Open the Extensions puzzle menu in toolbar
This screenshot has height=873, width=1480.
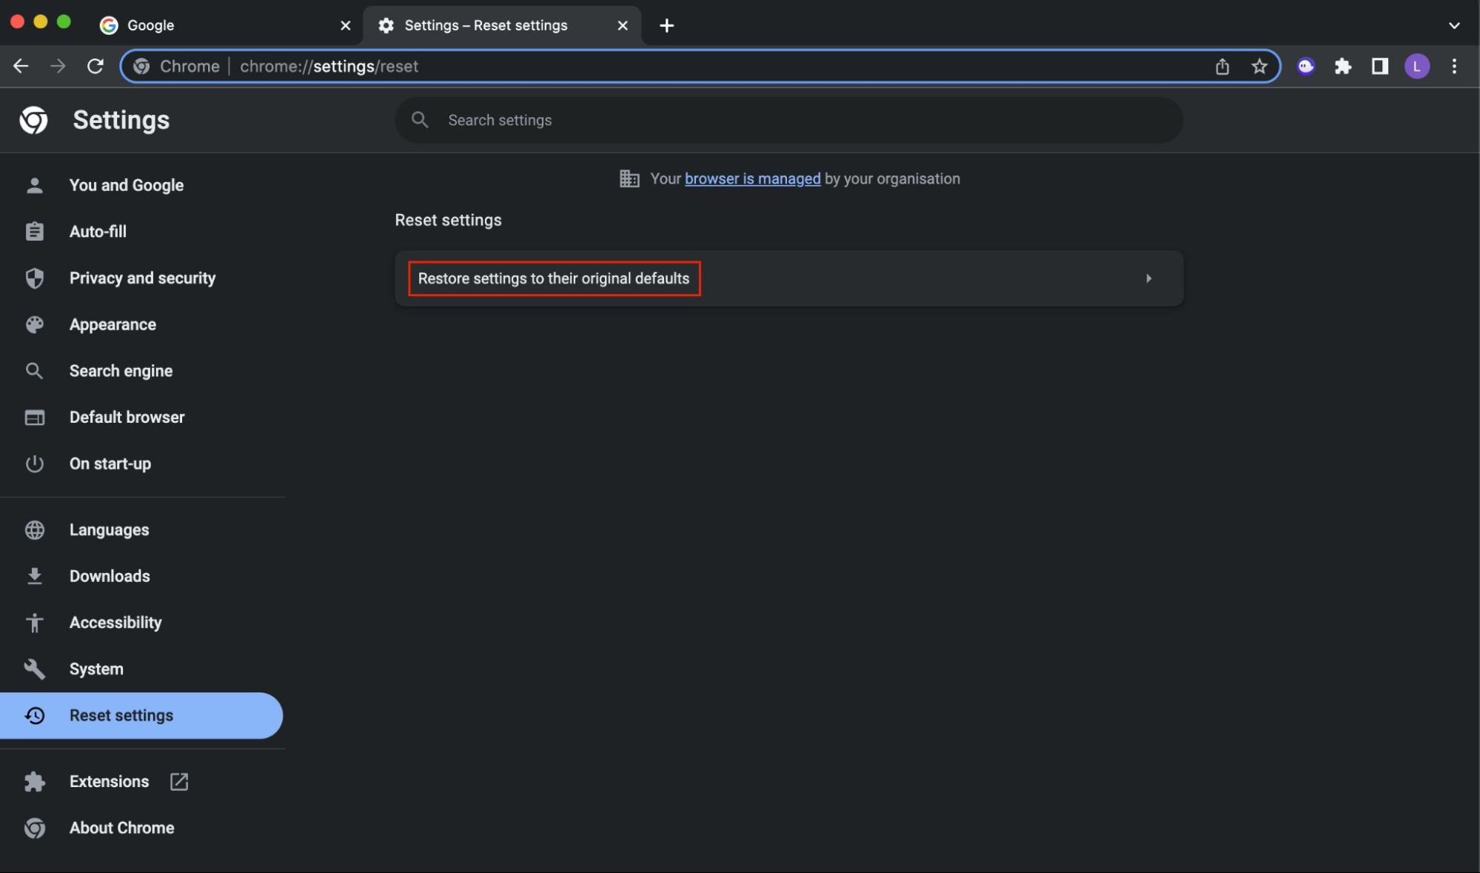(1342, 66)
